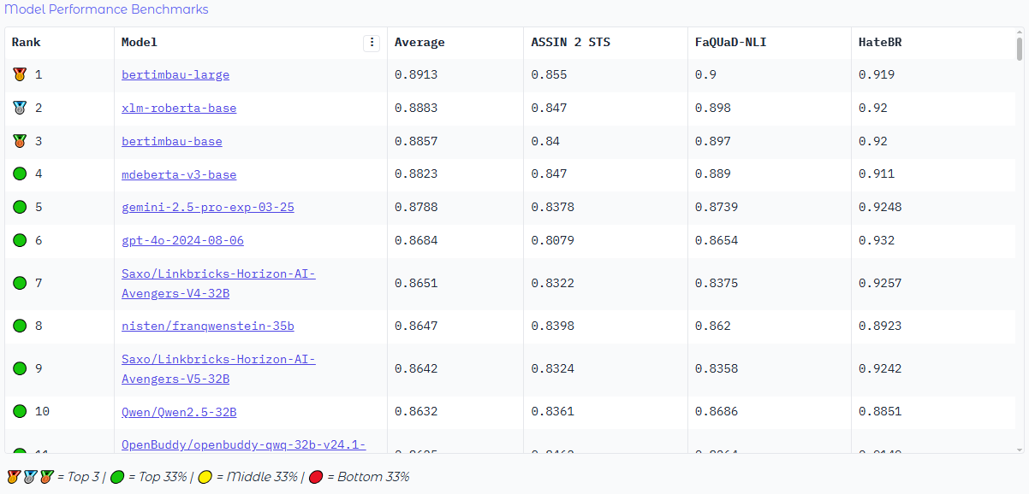This screenshot has width=1029, height=494.
Task: Open the Linkbricks-Horizon-AI-Avengers-V5-32B link
Action: tap(218, 368)
